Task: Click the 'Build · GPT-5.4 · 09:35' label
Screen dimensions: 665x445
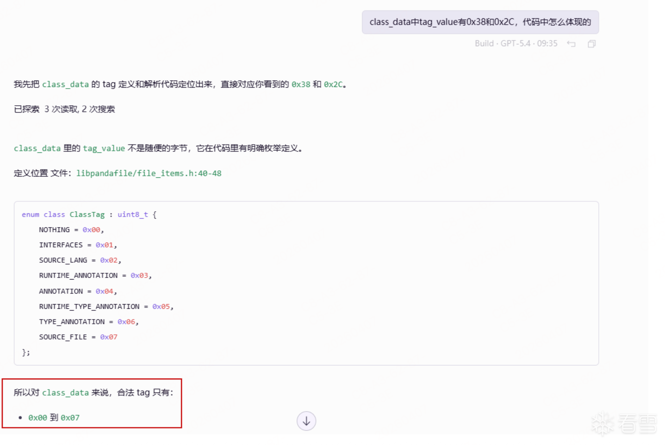Action: 516,44
